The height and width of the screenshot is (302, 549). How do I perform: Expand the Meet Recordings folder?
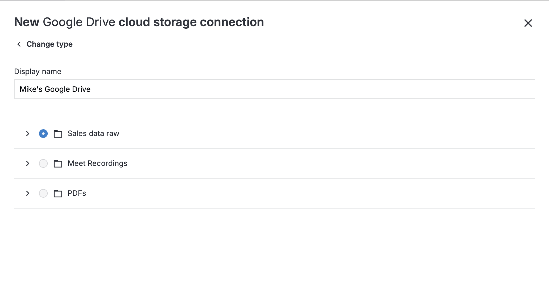click(x=28, y=163)
